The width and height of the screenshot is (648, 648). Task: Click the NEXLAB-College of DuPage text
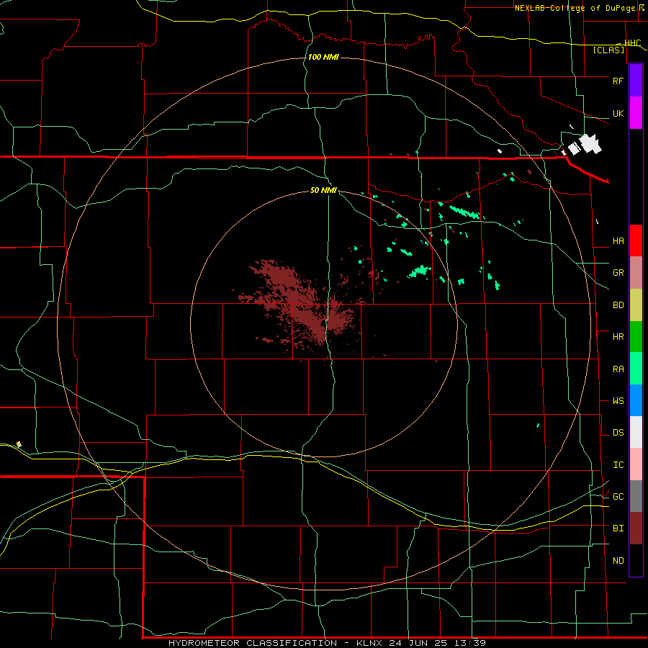click(576, 8)
